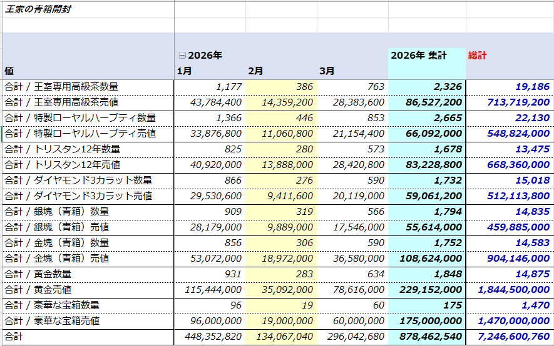The width and height of the screenshot is (554, 346).
Task: Select row label 合計 / 銀塊（青箱）数量
Action: pyautogui.click(x=56, y=212)
